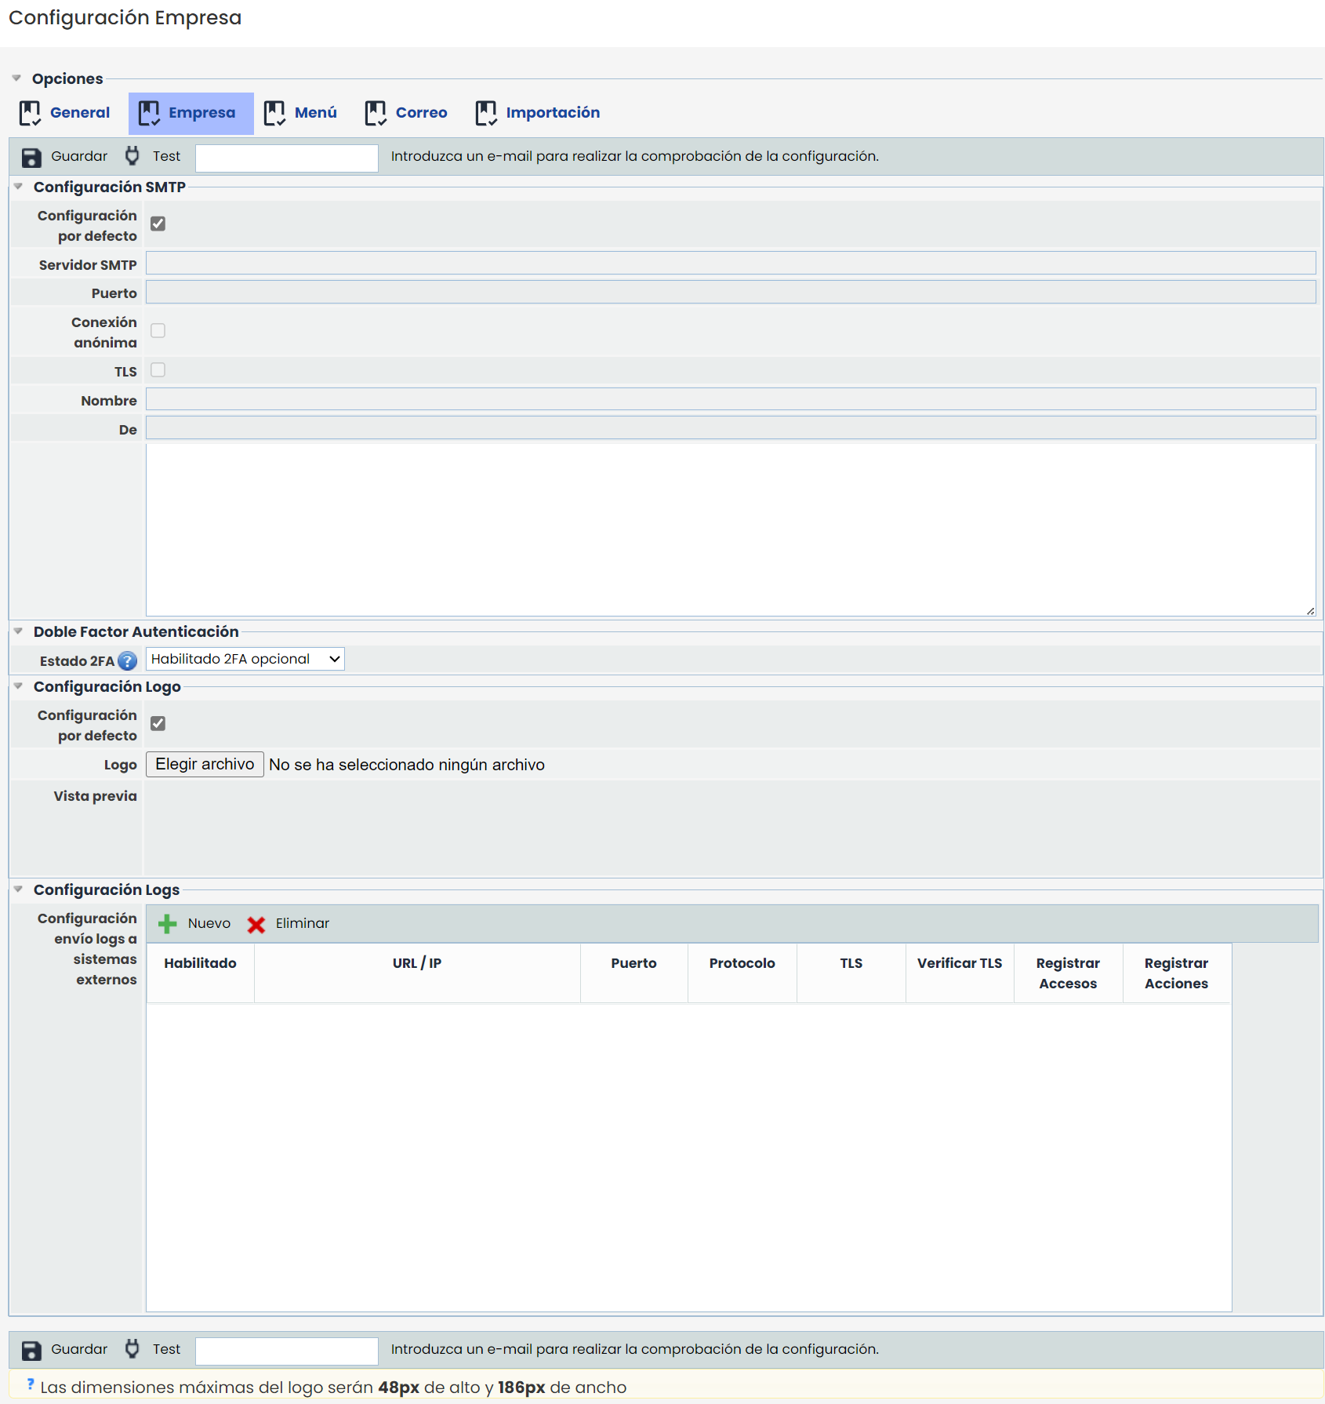Uncheck SMTP Configuración por defecto checkbox
1325x1404 pixels.
[x=158, y=224]
